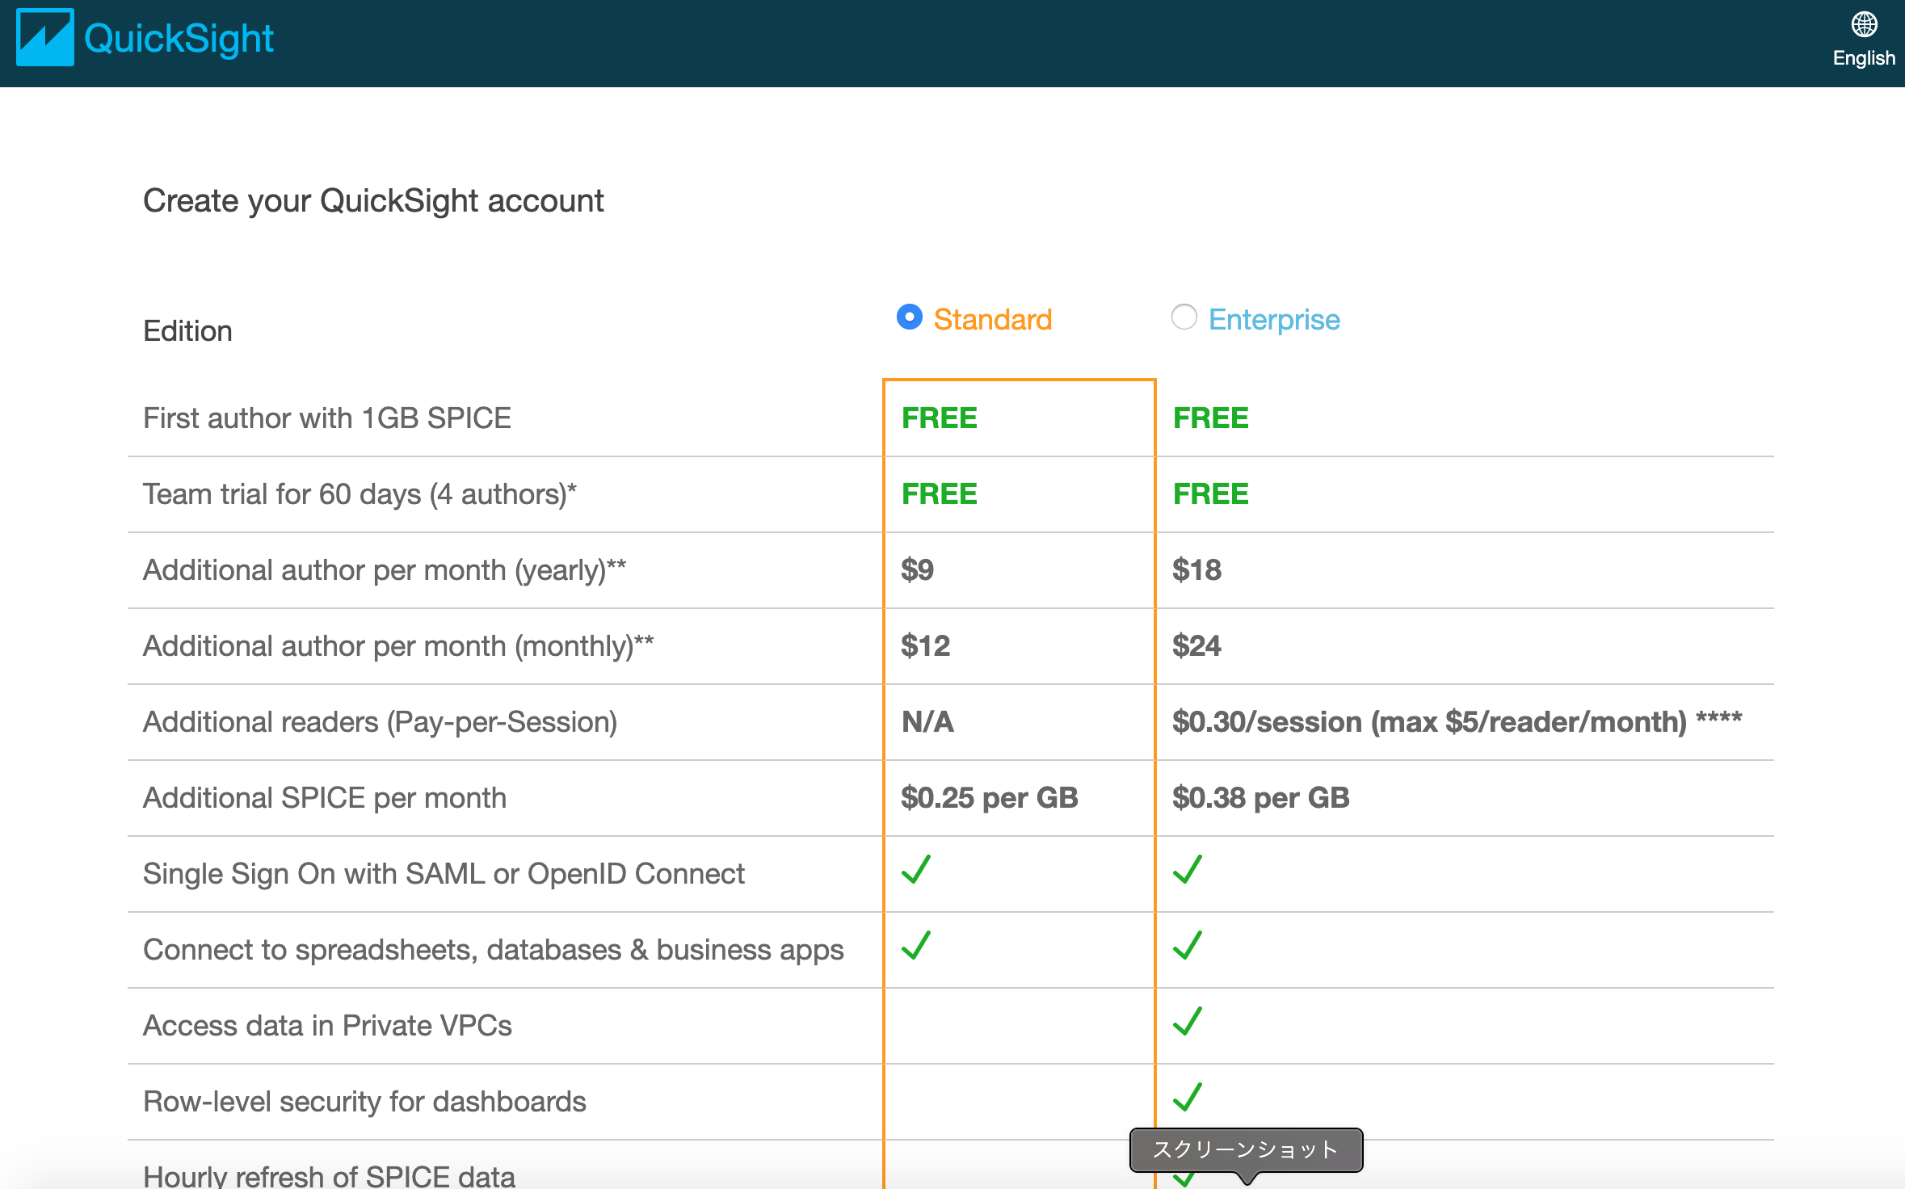Click the Enterprise edition label
Image resolution: width=1905 pixels, height=1189 pixels.
click(x=1274, y=319)
